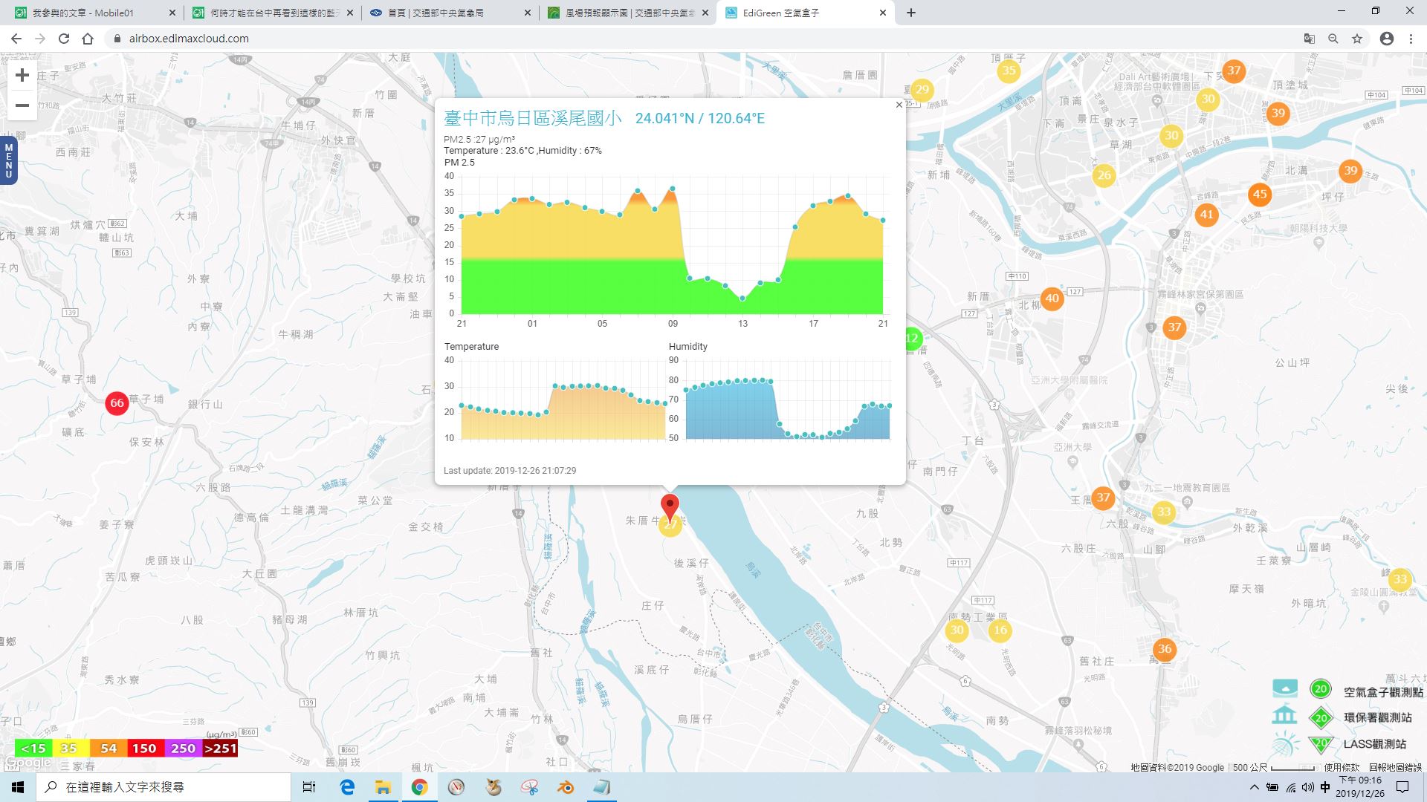Click the 09 hour point on PM2.5 chart
This screenshot has height=802, width=1427.
tap(673, 189)
